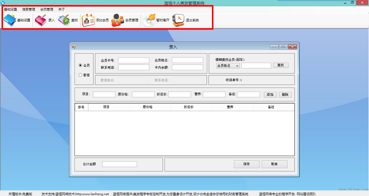Click the 备注 input field
This screenshot has height=196, width=369.
click(249, 95)
